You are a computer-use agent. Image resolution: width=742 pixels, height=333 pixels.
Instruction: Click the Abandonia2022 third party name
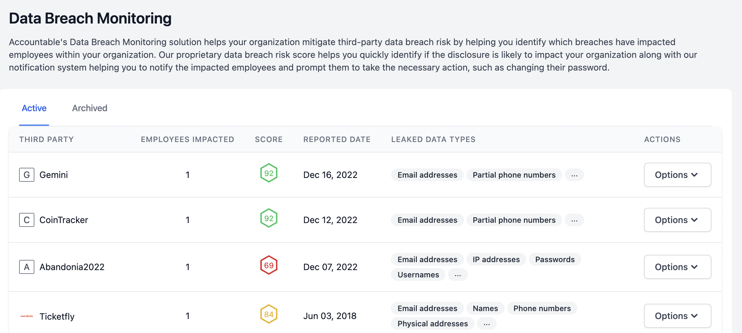(72, 267)
